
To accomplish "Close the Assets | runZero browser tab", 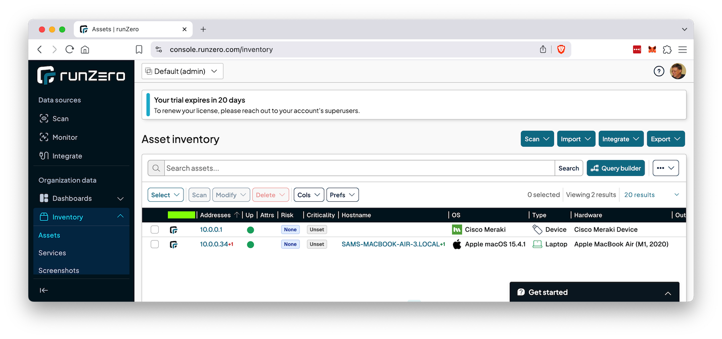I will (x=185, y=29).
